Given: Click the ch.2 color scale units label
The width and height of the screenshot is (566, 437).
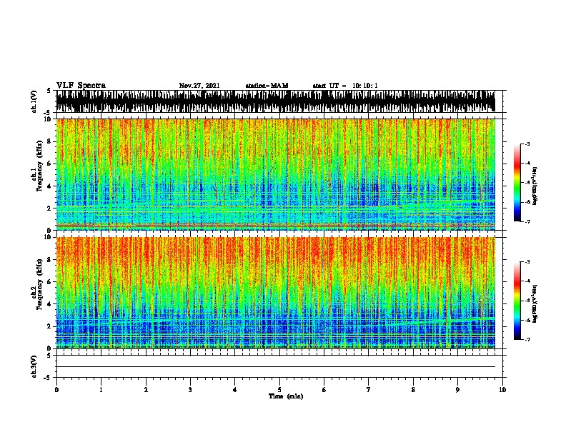Looking at the screenshot, I should [535, 304].
